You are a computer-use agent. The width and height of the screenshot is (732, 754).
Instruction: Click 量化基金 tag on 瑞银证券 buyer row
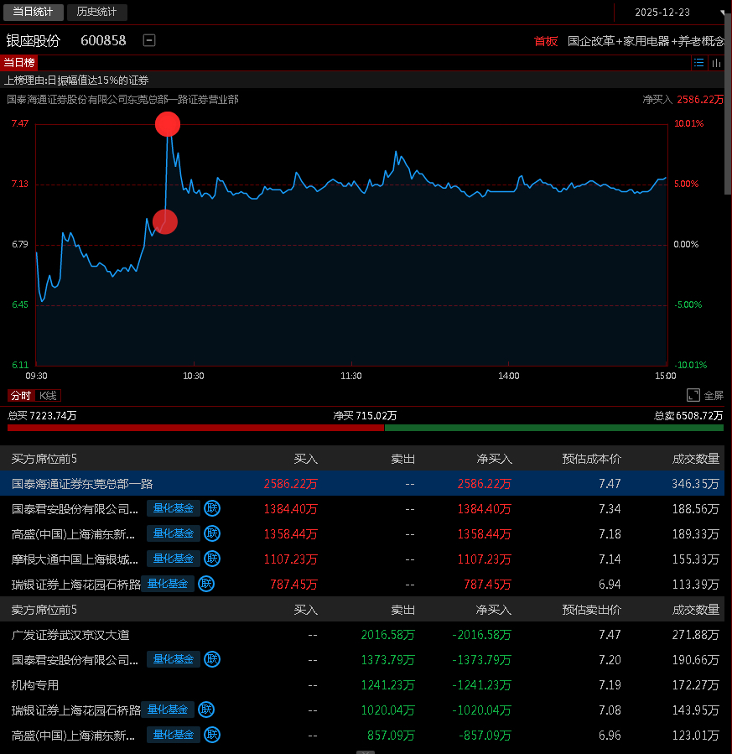[x=167, y=584]
